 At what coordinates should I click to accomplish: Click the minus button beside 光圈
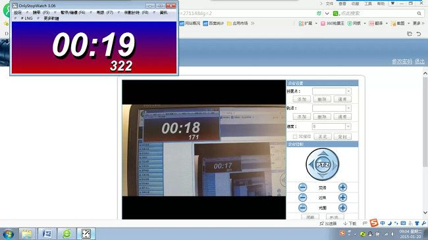(302, 208)
